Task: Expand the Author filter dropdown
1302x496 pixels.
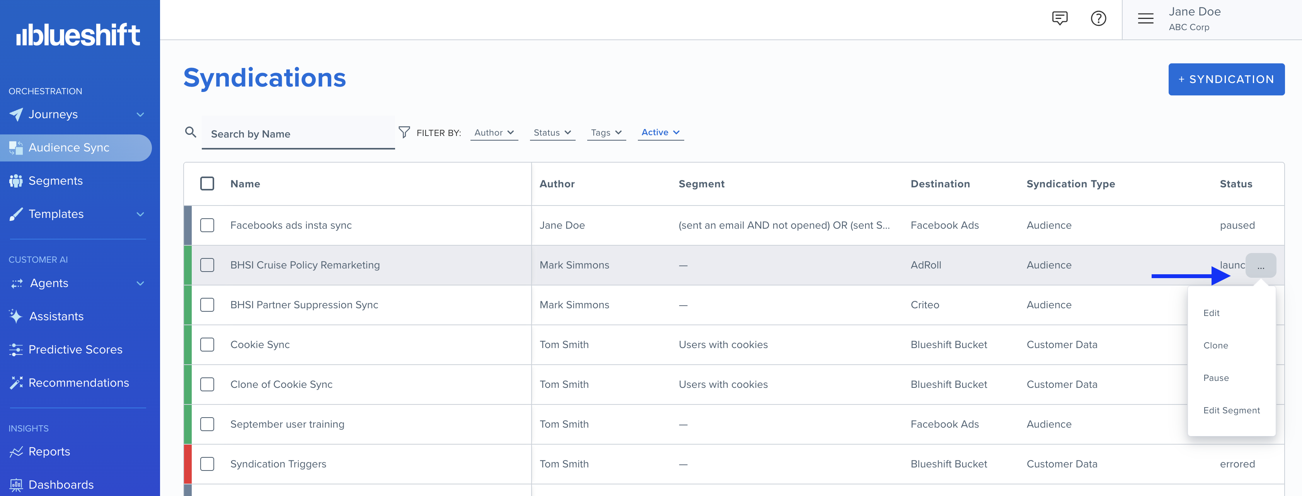Action: click(494, 132)
